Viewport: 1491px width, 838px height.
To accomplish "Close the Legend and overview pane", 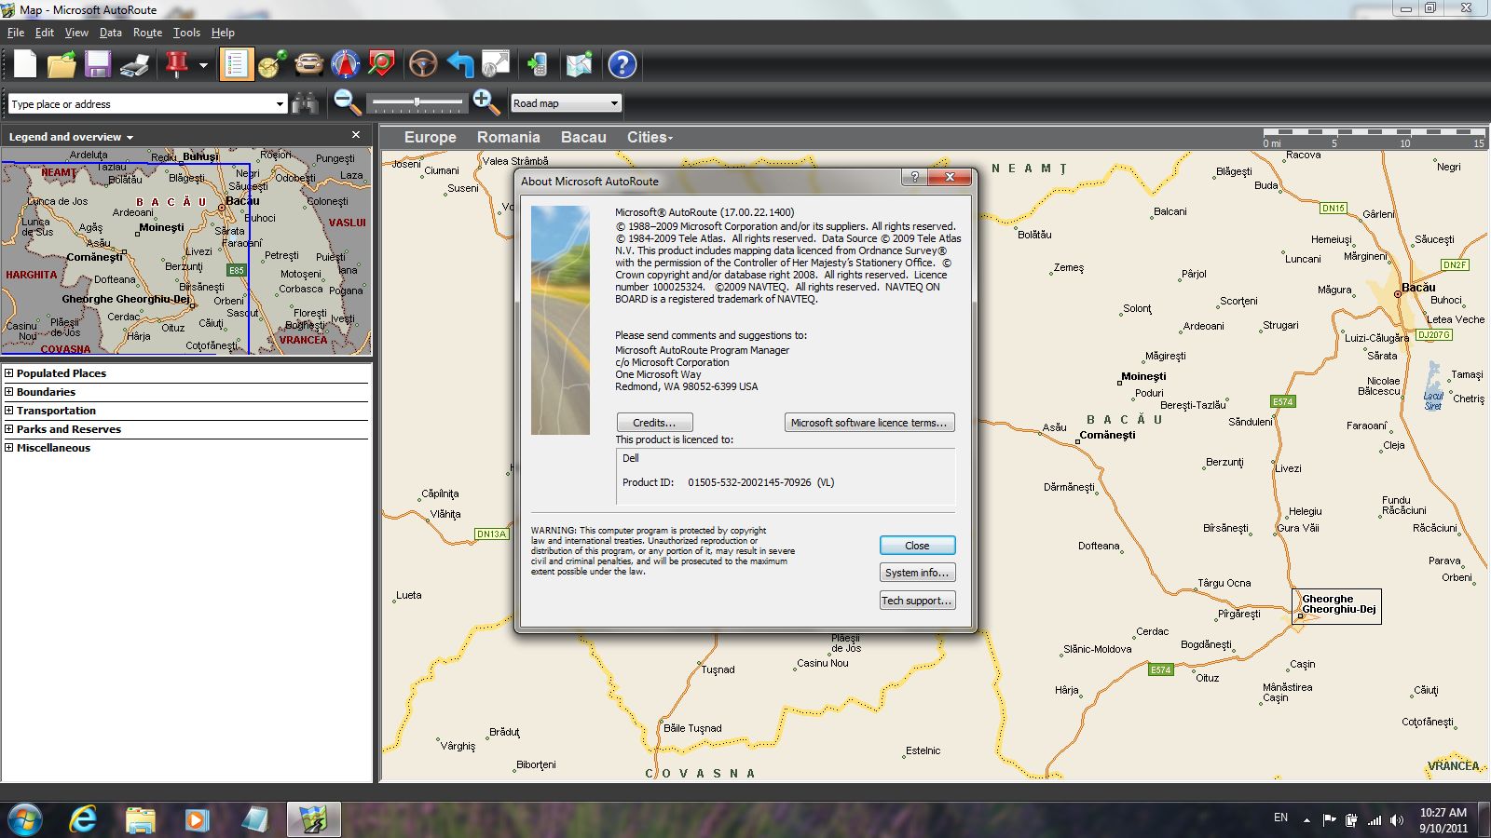I will tap(356, 135).
